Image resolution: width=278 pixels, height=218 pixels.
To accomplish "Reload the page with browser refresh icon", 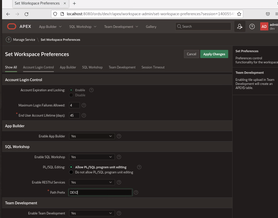I will point(26,14).
